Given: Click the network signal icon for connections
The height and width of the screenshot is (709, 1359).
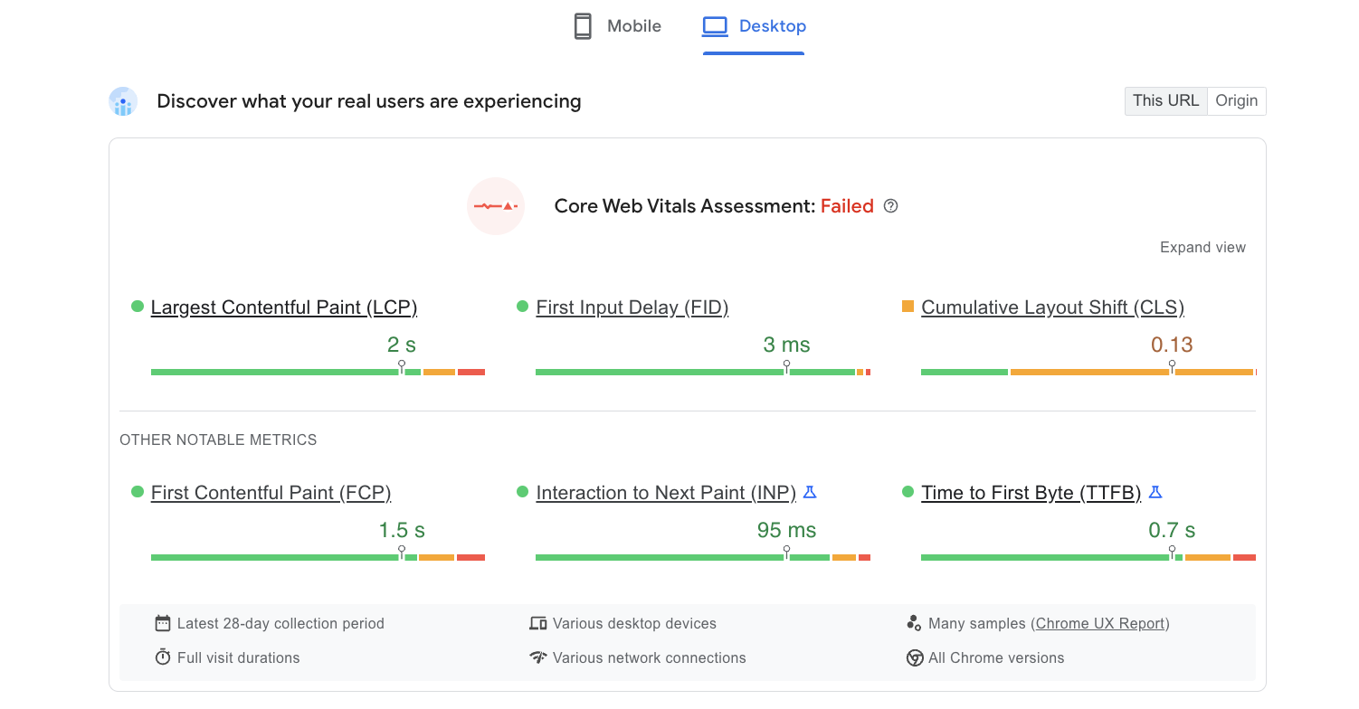Looking at the screenshot, I should point(538,657).
